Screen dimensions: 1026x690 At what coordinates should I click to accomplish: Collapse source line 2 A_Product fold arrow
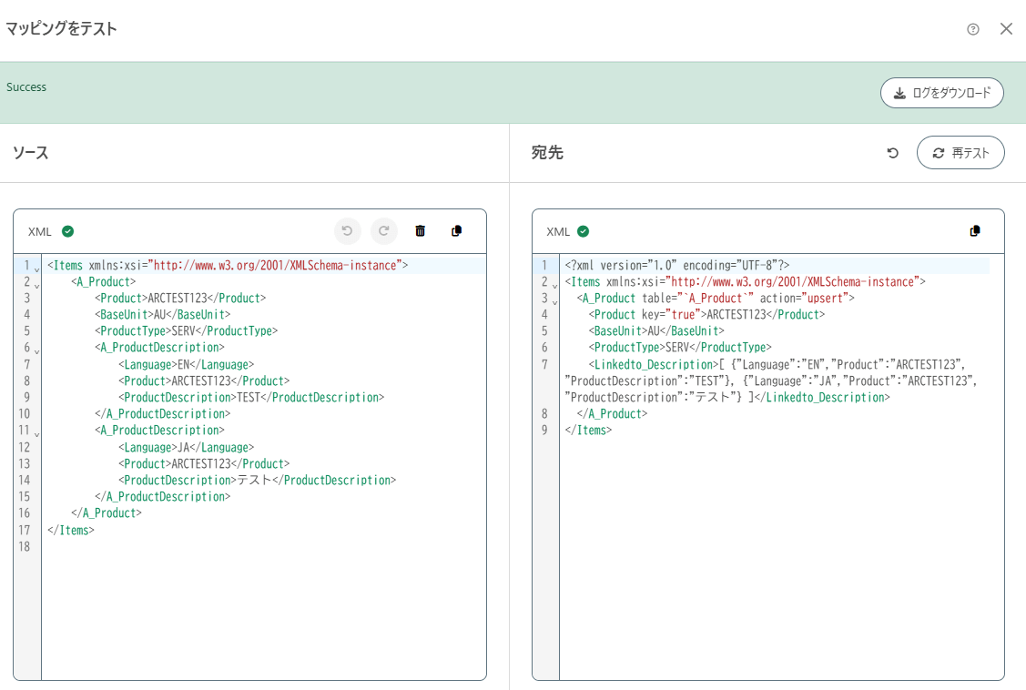click(36, 285)
